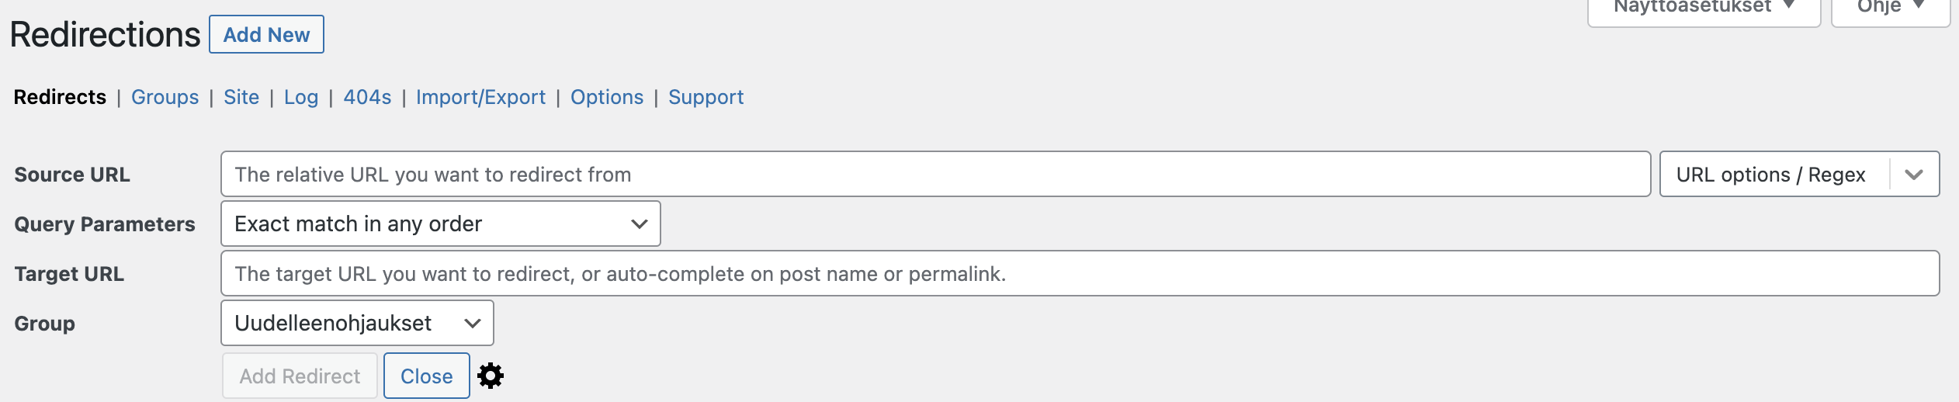Switch to the Site tab
Viewport: 1959px width, 402px height.
coord(241,97)
